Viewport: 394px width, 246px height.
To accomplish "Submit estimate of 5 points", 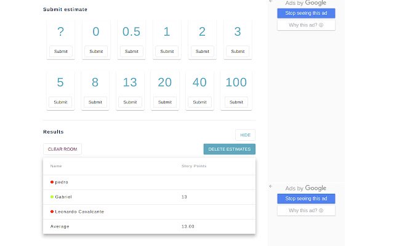I will click(60, 102).
